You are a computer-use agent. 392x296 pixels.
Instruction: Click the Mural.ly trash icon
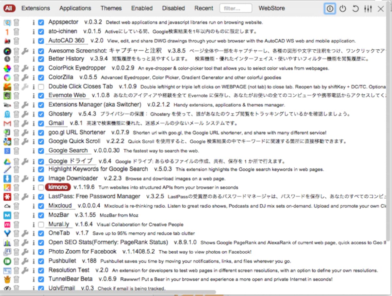[x=16, y=225]
